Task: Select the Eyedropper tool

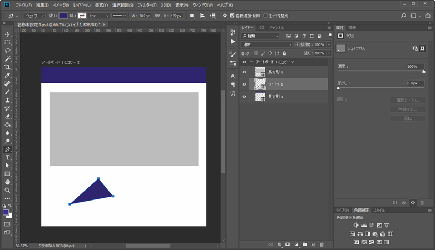Action: pos(7,76)
